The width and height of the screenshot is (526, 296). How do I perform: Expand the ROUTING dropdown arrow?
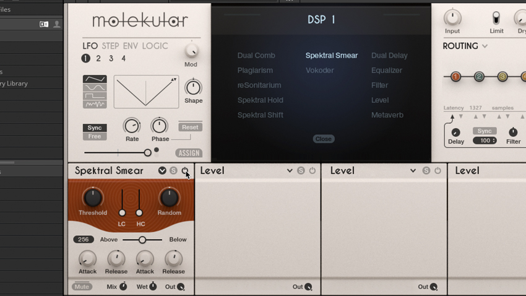click(485, 46)
